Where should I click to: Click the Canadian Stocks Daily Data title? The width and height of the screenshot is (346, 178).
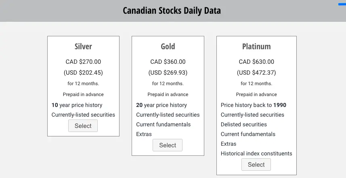172,10
